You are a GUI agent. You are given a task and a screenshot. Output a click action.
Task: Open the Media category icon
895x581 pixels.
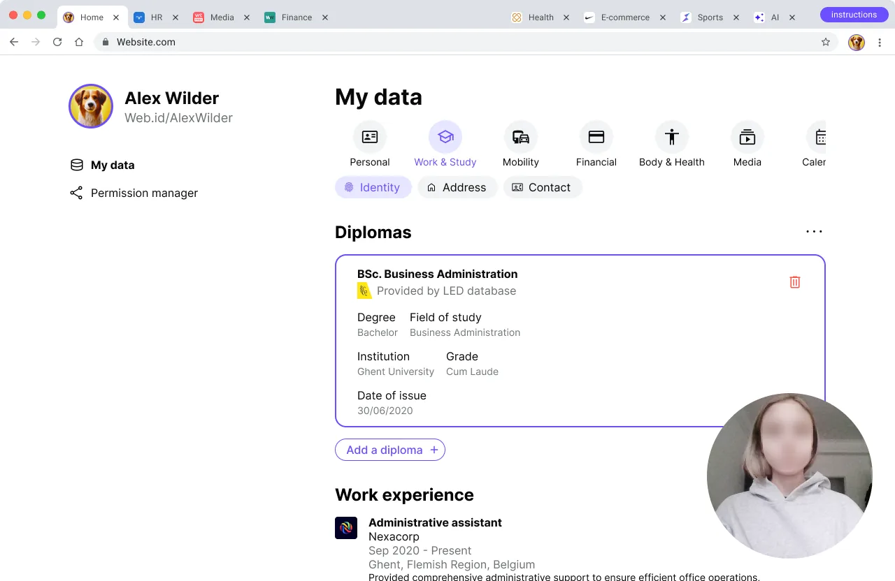747,137
